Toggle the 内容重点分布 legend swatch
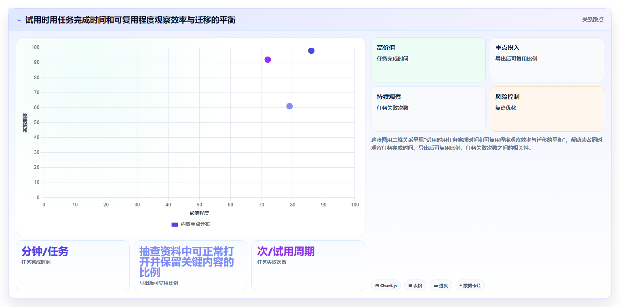Image resolution: width=620 pixels, height=307 pixels. click(175, 224)
